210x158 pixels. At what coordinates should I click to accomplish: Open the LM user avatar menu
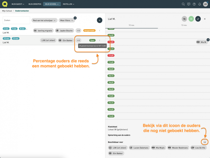205,4
